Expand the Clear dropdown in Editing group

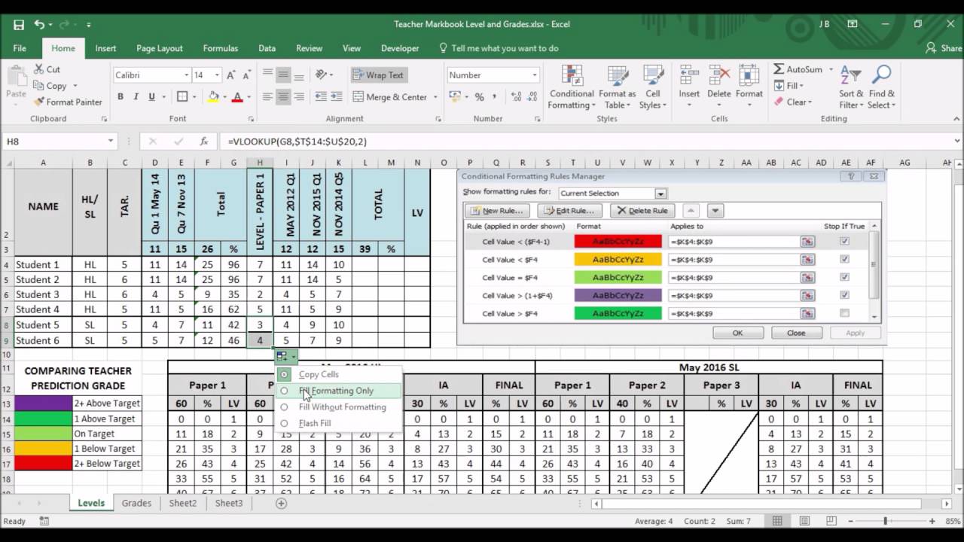click(x=810, y=102)
